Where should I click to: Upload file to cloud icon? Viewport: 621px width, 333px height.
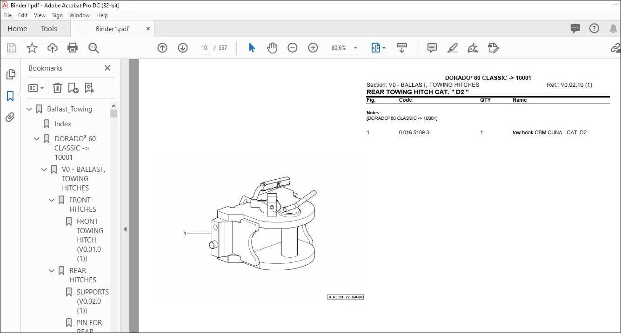pyautogui.click(x=53, y=48)
